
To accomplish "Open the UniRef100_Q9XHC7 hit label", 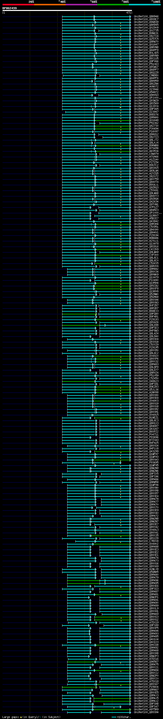I will pyautogui.click(x=146, y=19).
